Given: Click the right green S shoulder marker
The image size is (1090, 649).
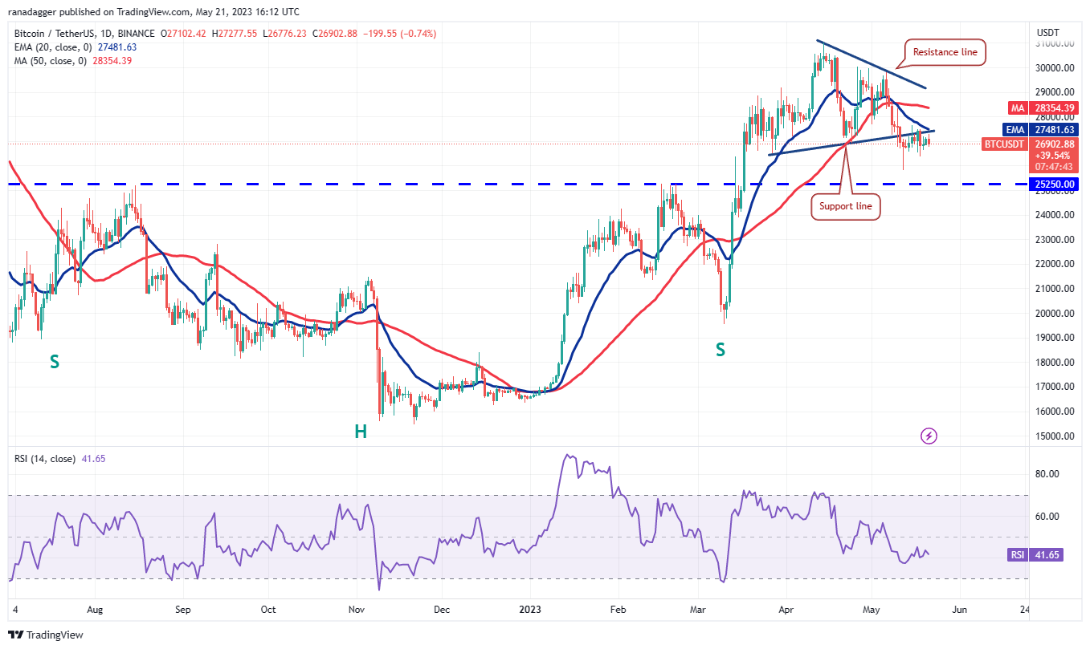Looking at the screenshot, I should click(x=721, y=349).
